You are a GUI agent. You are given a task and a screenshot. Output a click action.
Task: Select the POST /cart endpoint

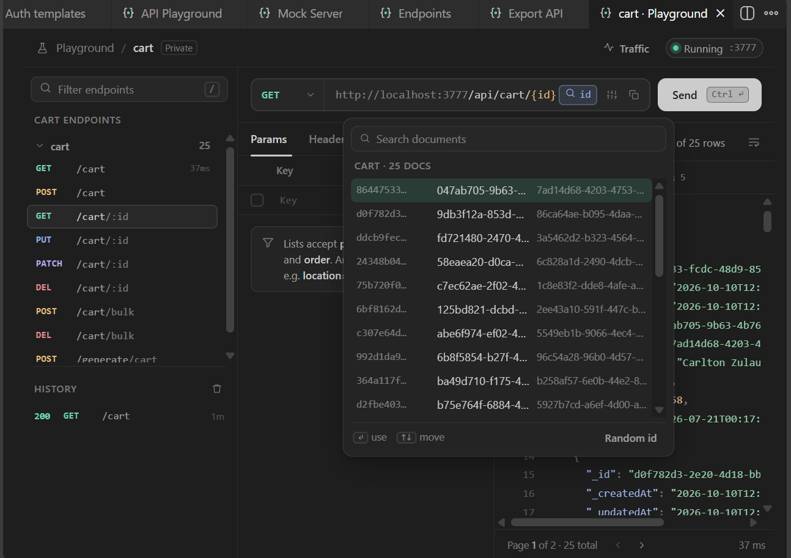pyautogui.click(x=122, y=193)
